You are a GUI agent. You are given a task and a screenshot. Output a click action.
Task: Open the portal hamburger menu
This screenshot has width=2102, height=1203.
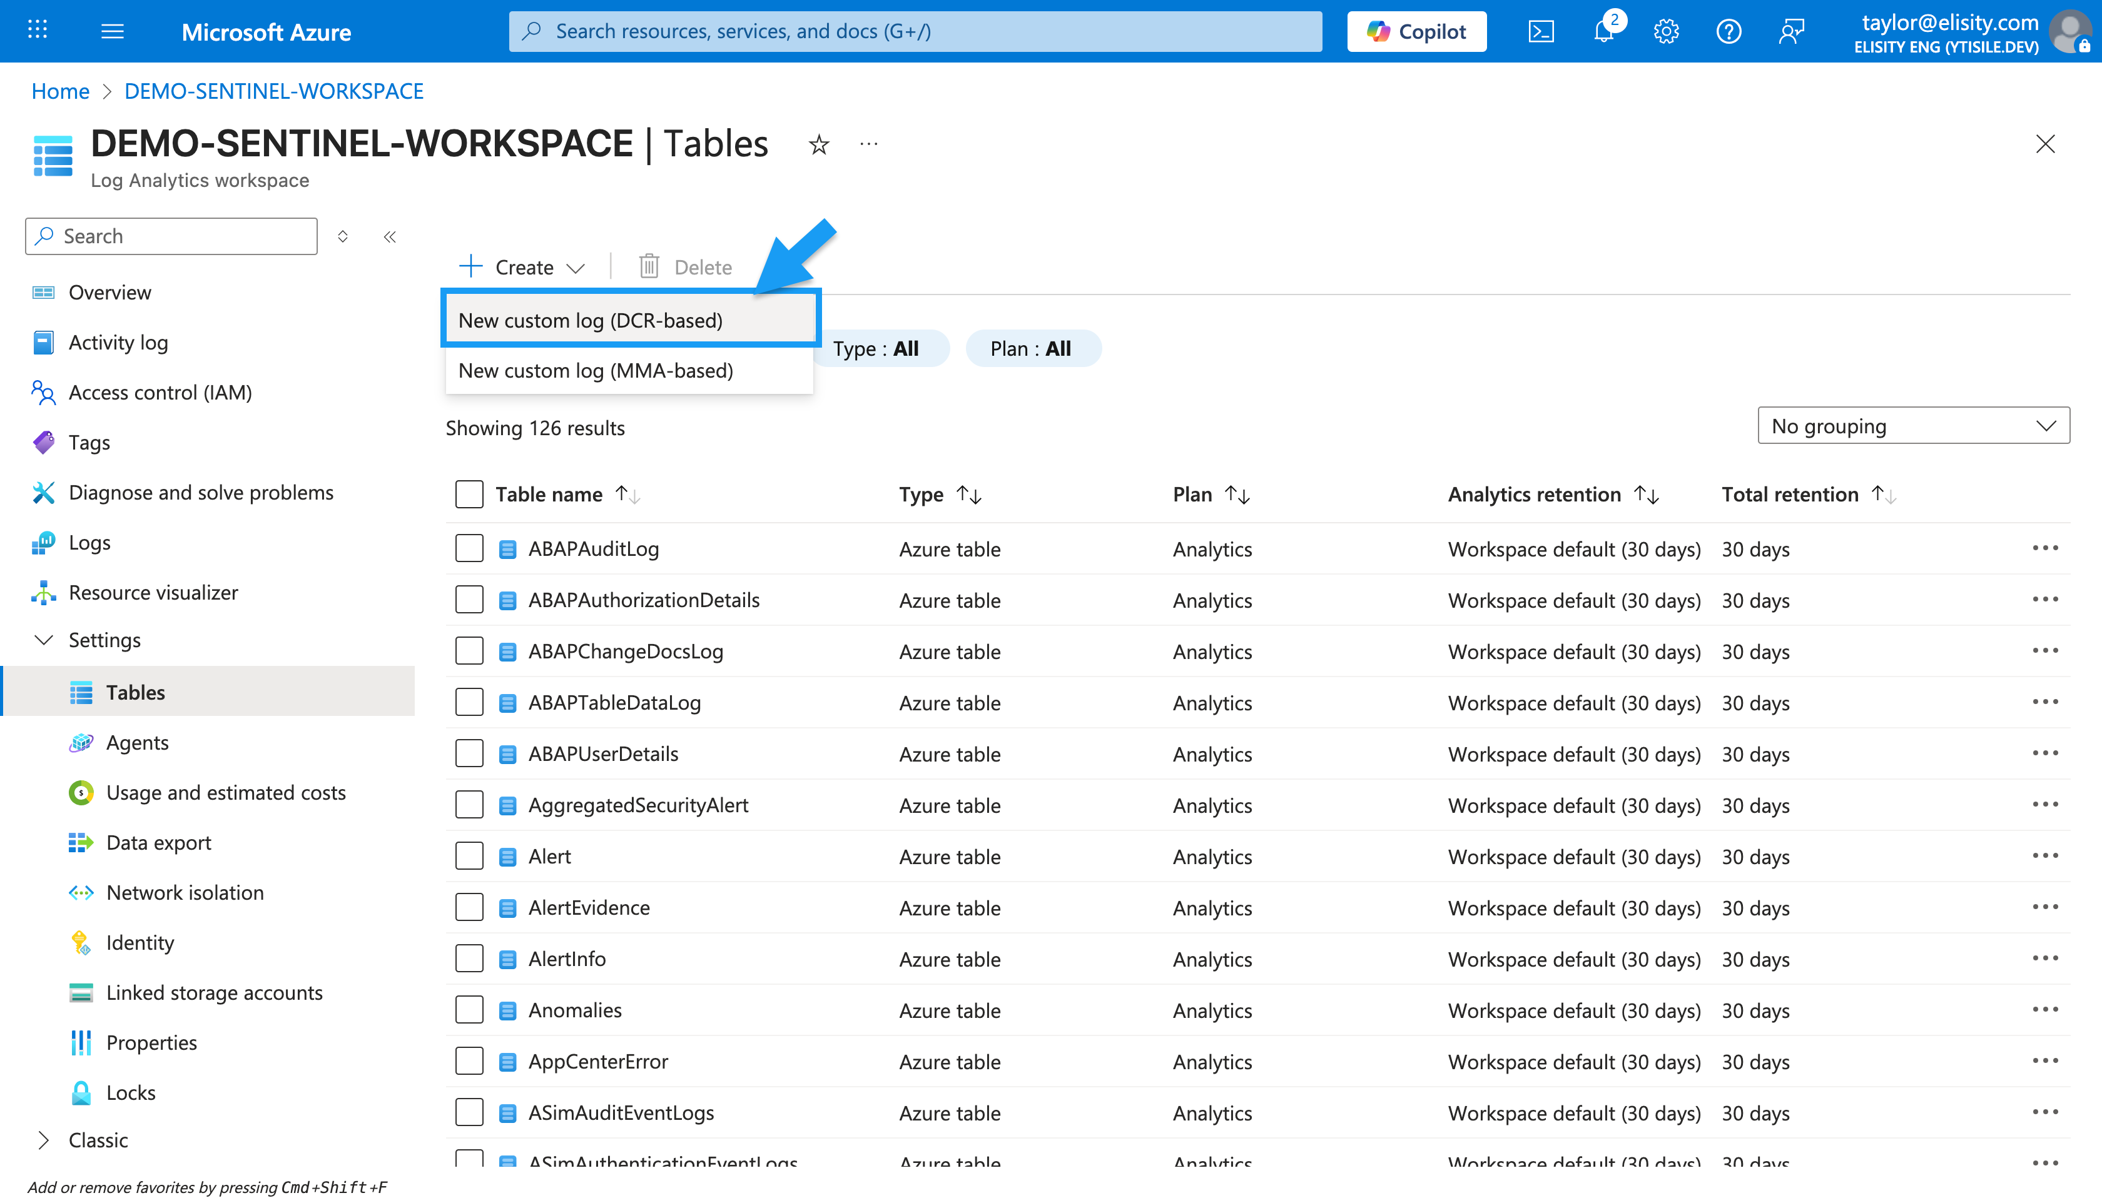point(113,31)
